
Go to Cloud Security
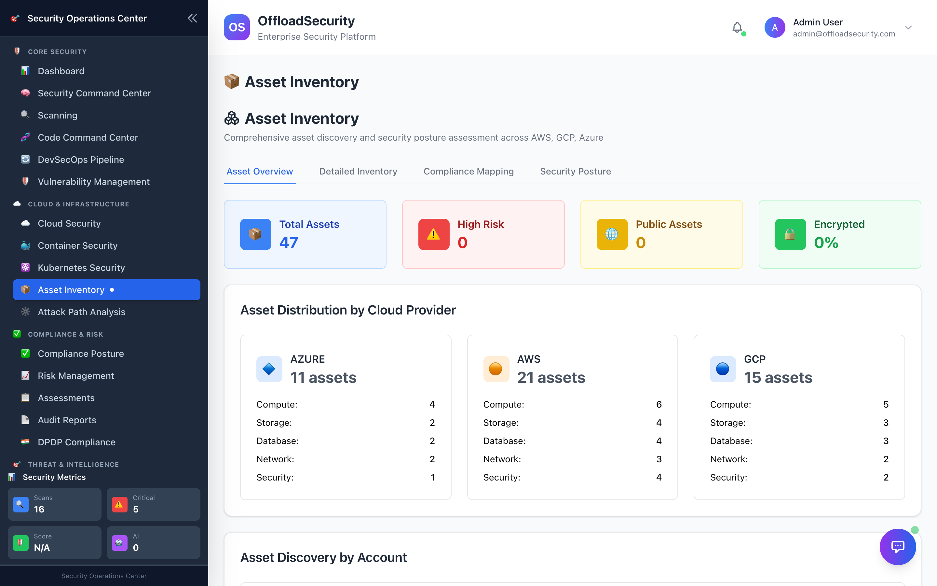[106, 223]
